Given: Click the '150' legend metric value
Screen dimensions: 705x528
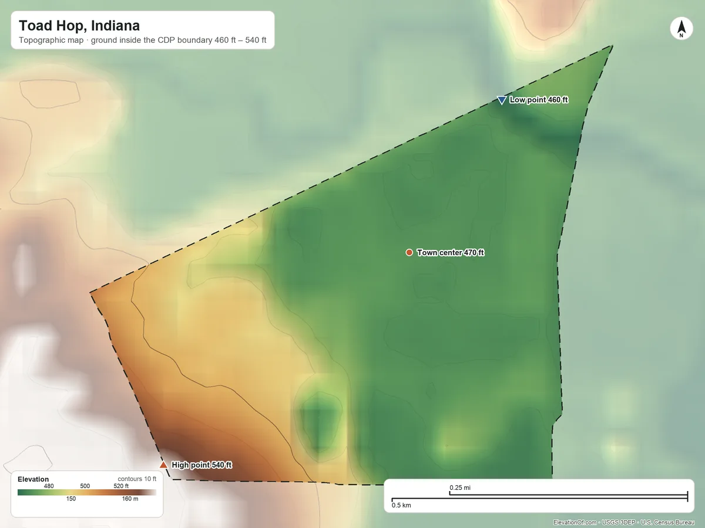Looking at the screenshot, I should point(70,499).
